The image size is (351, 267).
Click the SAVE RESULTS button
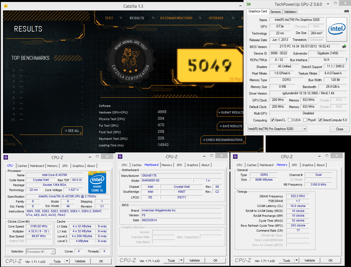pyautogui.click(x=230, y=126)
